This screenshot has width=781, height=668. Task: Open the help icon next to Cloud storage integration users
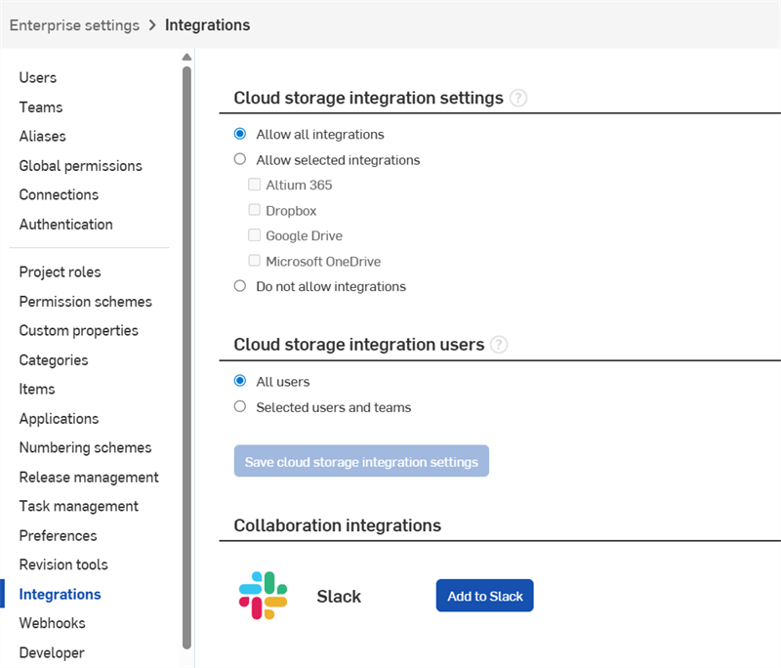coord(499,345)
